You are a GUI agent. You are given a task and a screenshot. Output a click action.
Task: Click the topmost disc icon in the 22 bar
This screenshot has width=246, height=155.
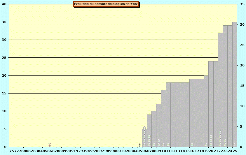click(x=220, y=133)
